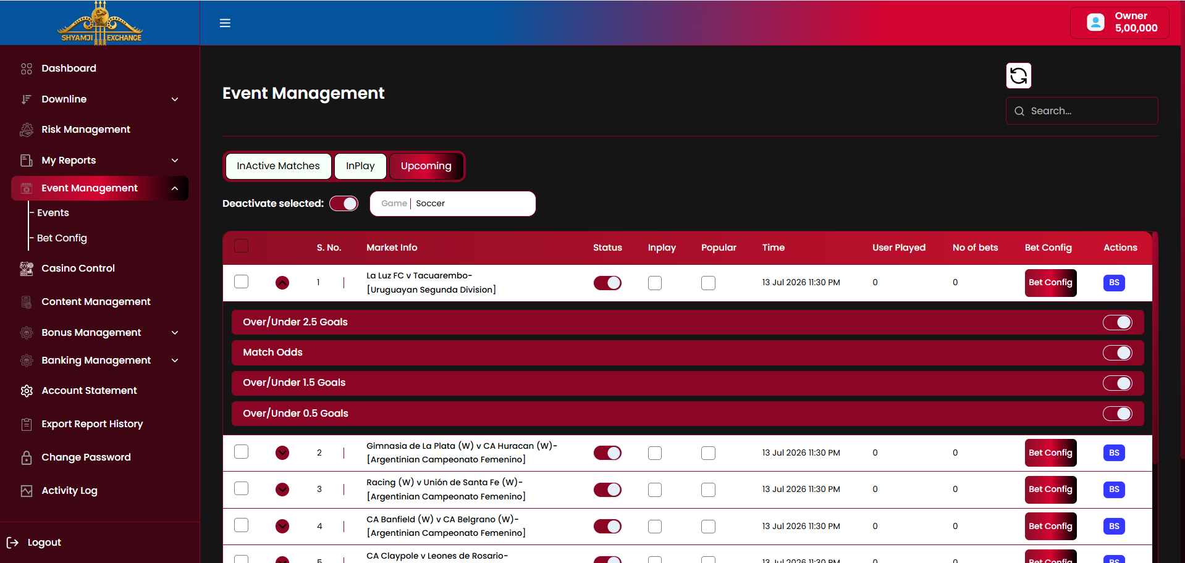Click the Shyamji Exchange logo
1185x563 pixels.
100,22
